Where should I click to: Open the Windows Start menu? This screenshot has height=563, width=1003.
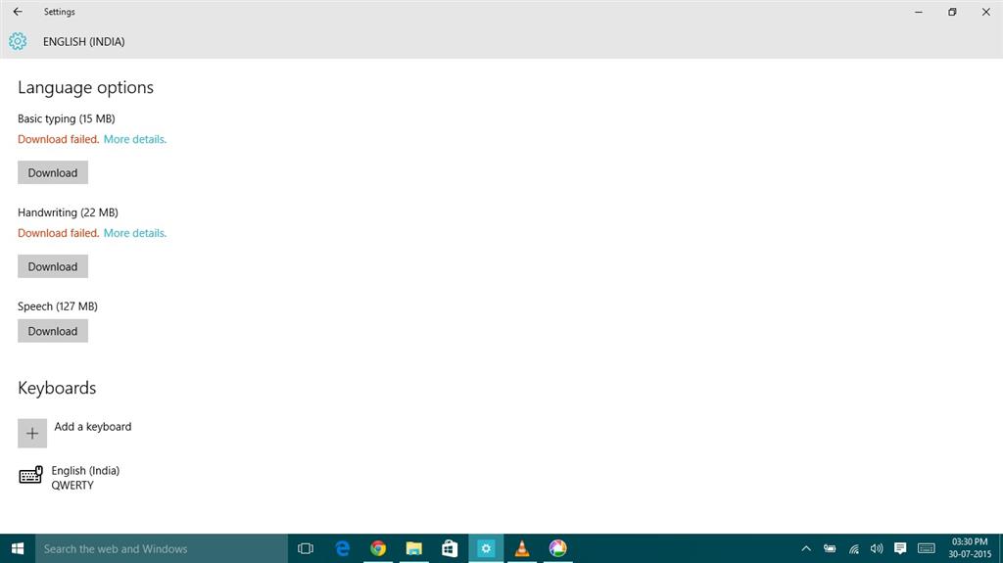[18, 549]
